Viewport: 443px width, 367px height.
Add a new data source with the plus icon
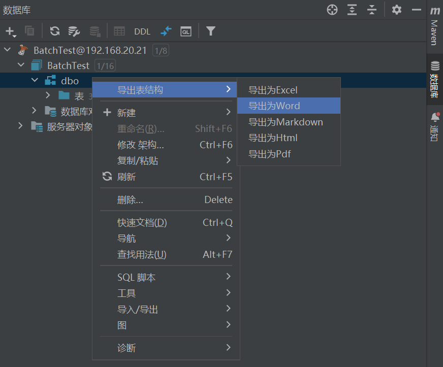point(11,31)
